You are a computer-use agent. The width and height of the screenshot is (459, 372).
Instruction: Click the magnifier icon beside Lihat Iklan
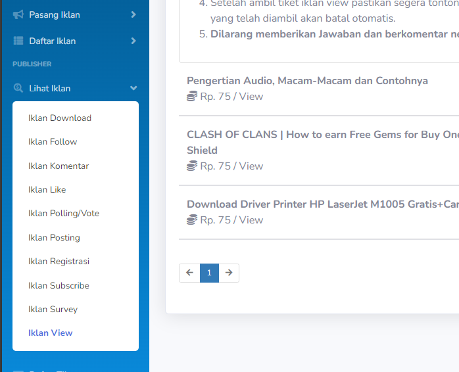[18, 88]
